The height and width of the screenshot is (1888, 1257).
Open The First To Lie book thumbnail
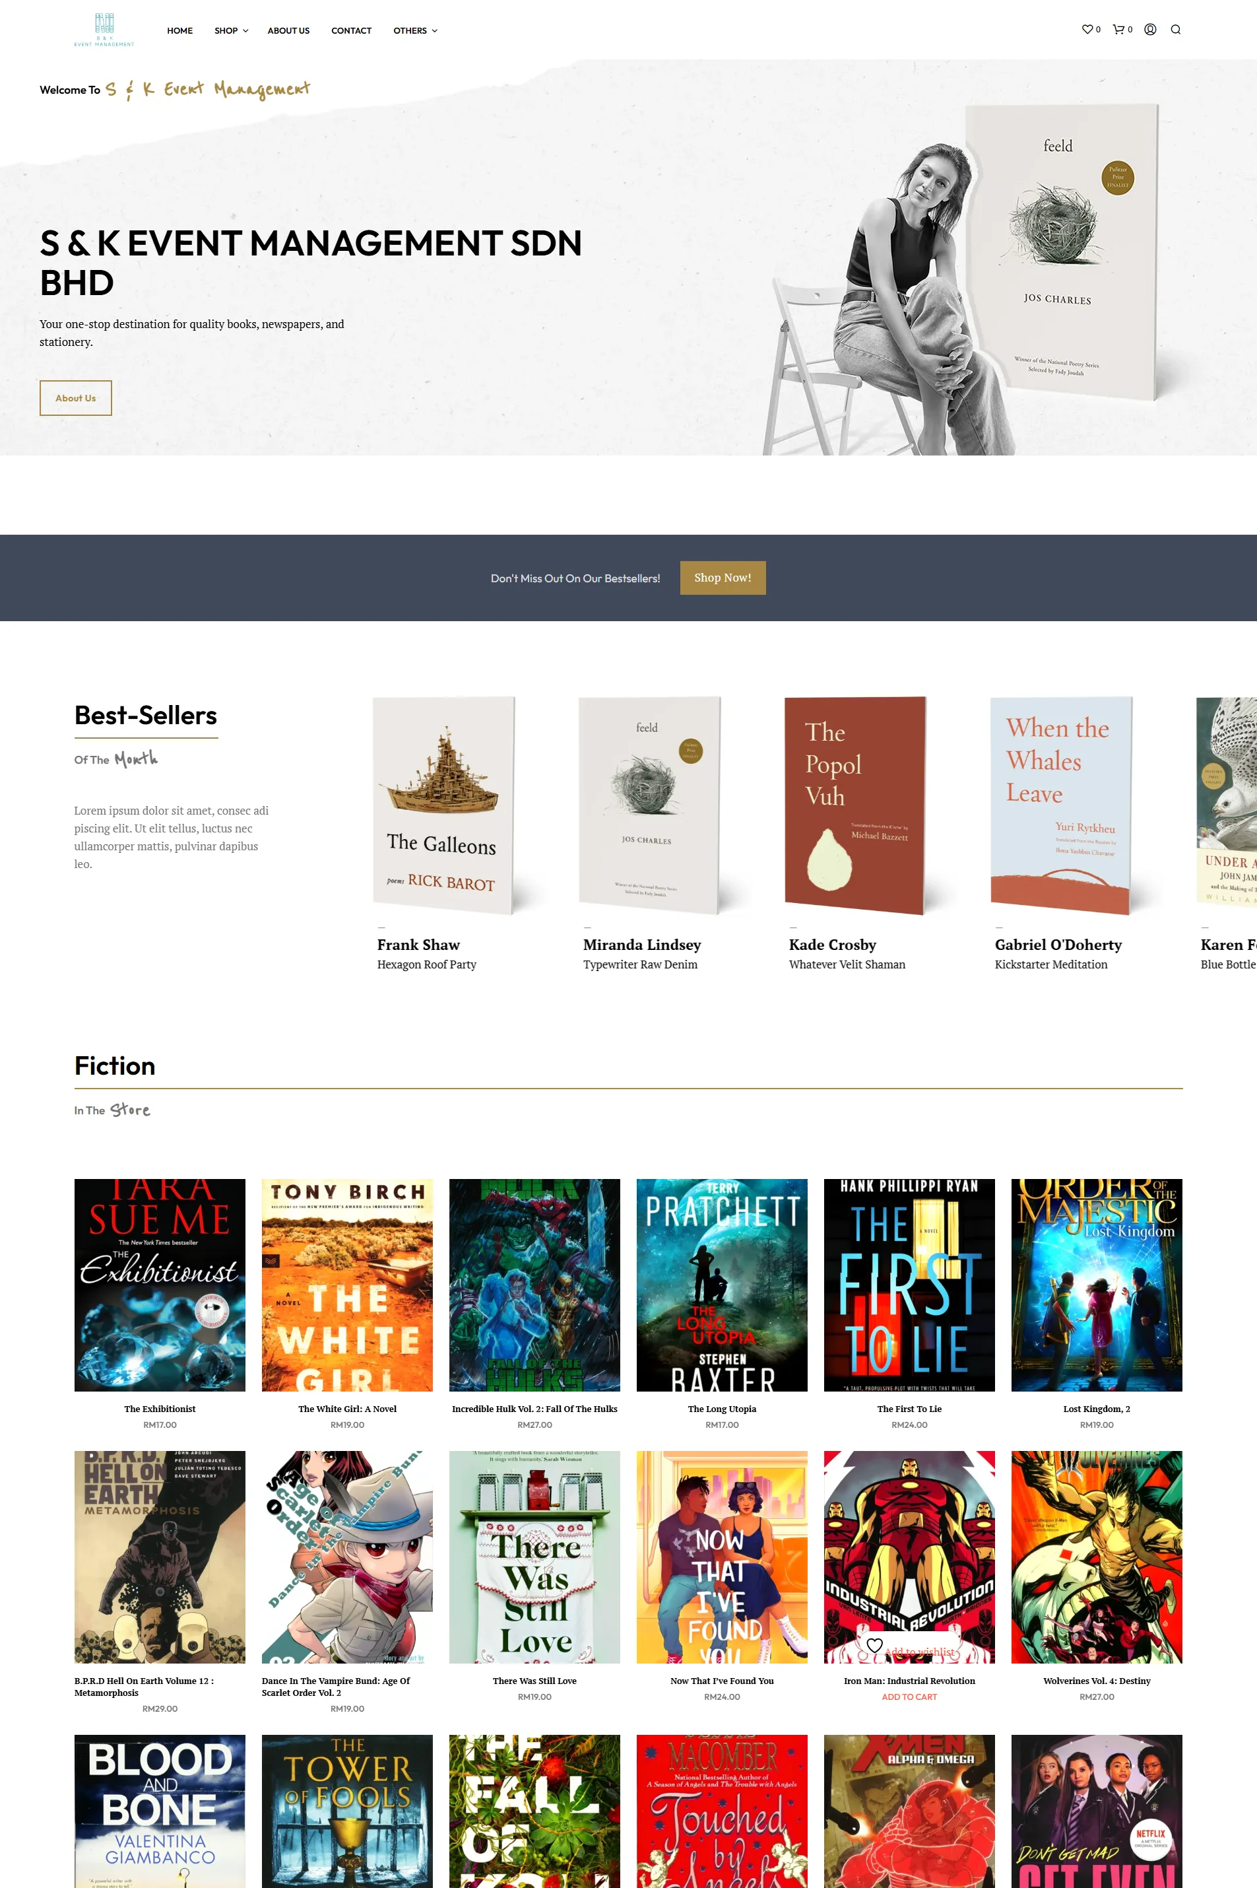pyautogui.click(x=909, y=1284)
